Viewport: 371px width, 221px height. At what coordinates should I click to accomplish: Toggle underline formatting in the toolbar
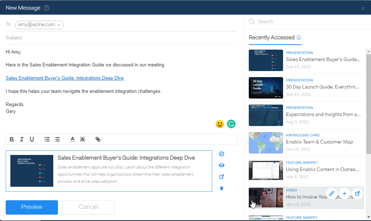[32, 139]
